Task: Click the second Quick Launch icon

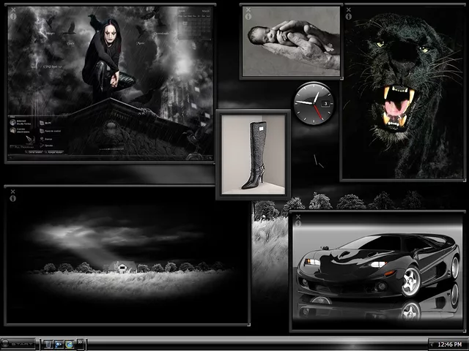Action: tap(59, 344)
